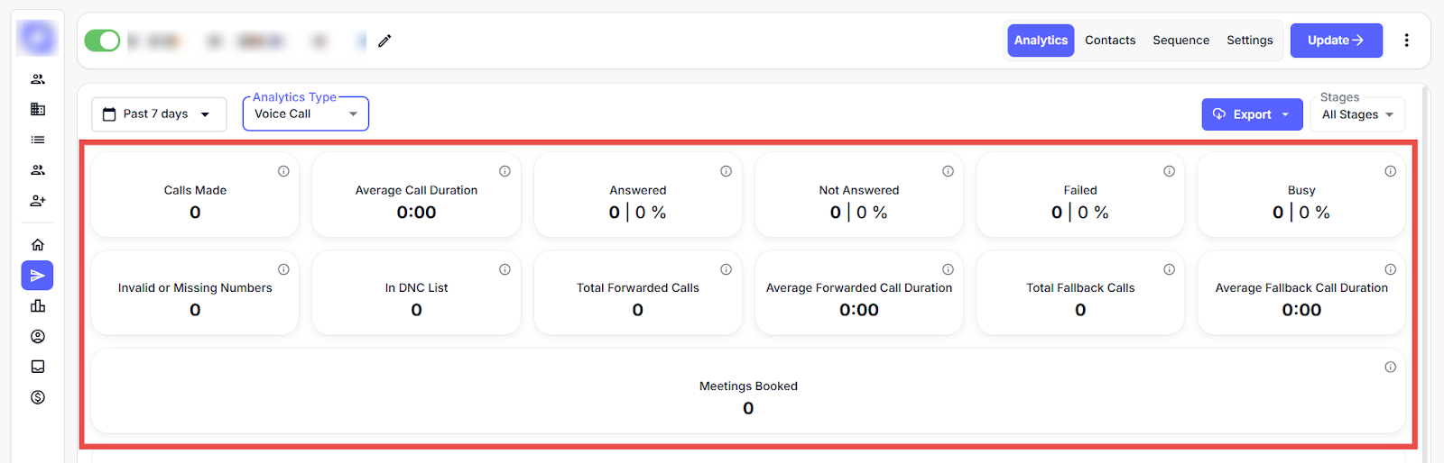1444x463 pixels.
Task: Switch to the Sequence tab
Action: coord(1180,41)
